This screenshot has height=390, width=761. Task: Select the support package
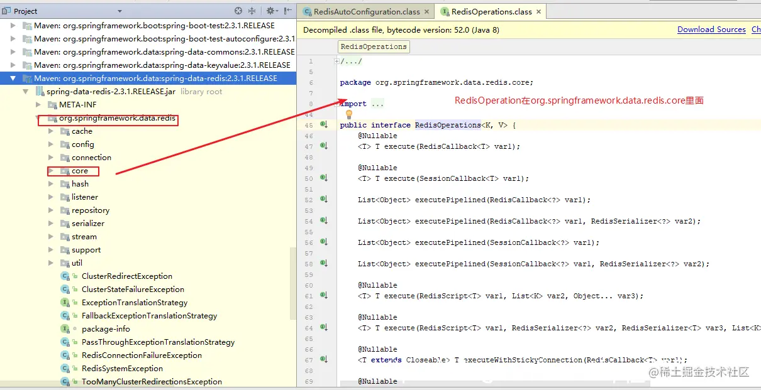tap(86, 250)
